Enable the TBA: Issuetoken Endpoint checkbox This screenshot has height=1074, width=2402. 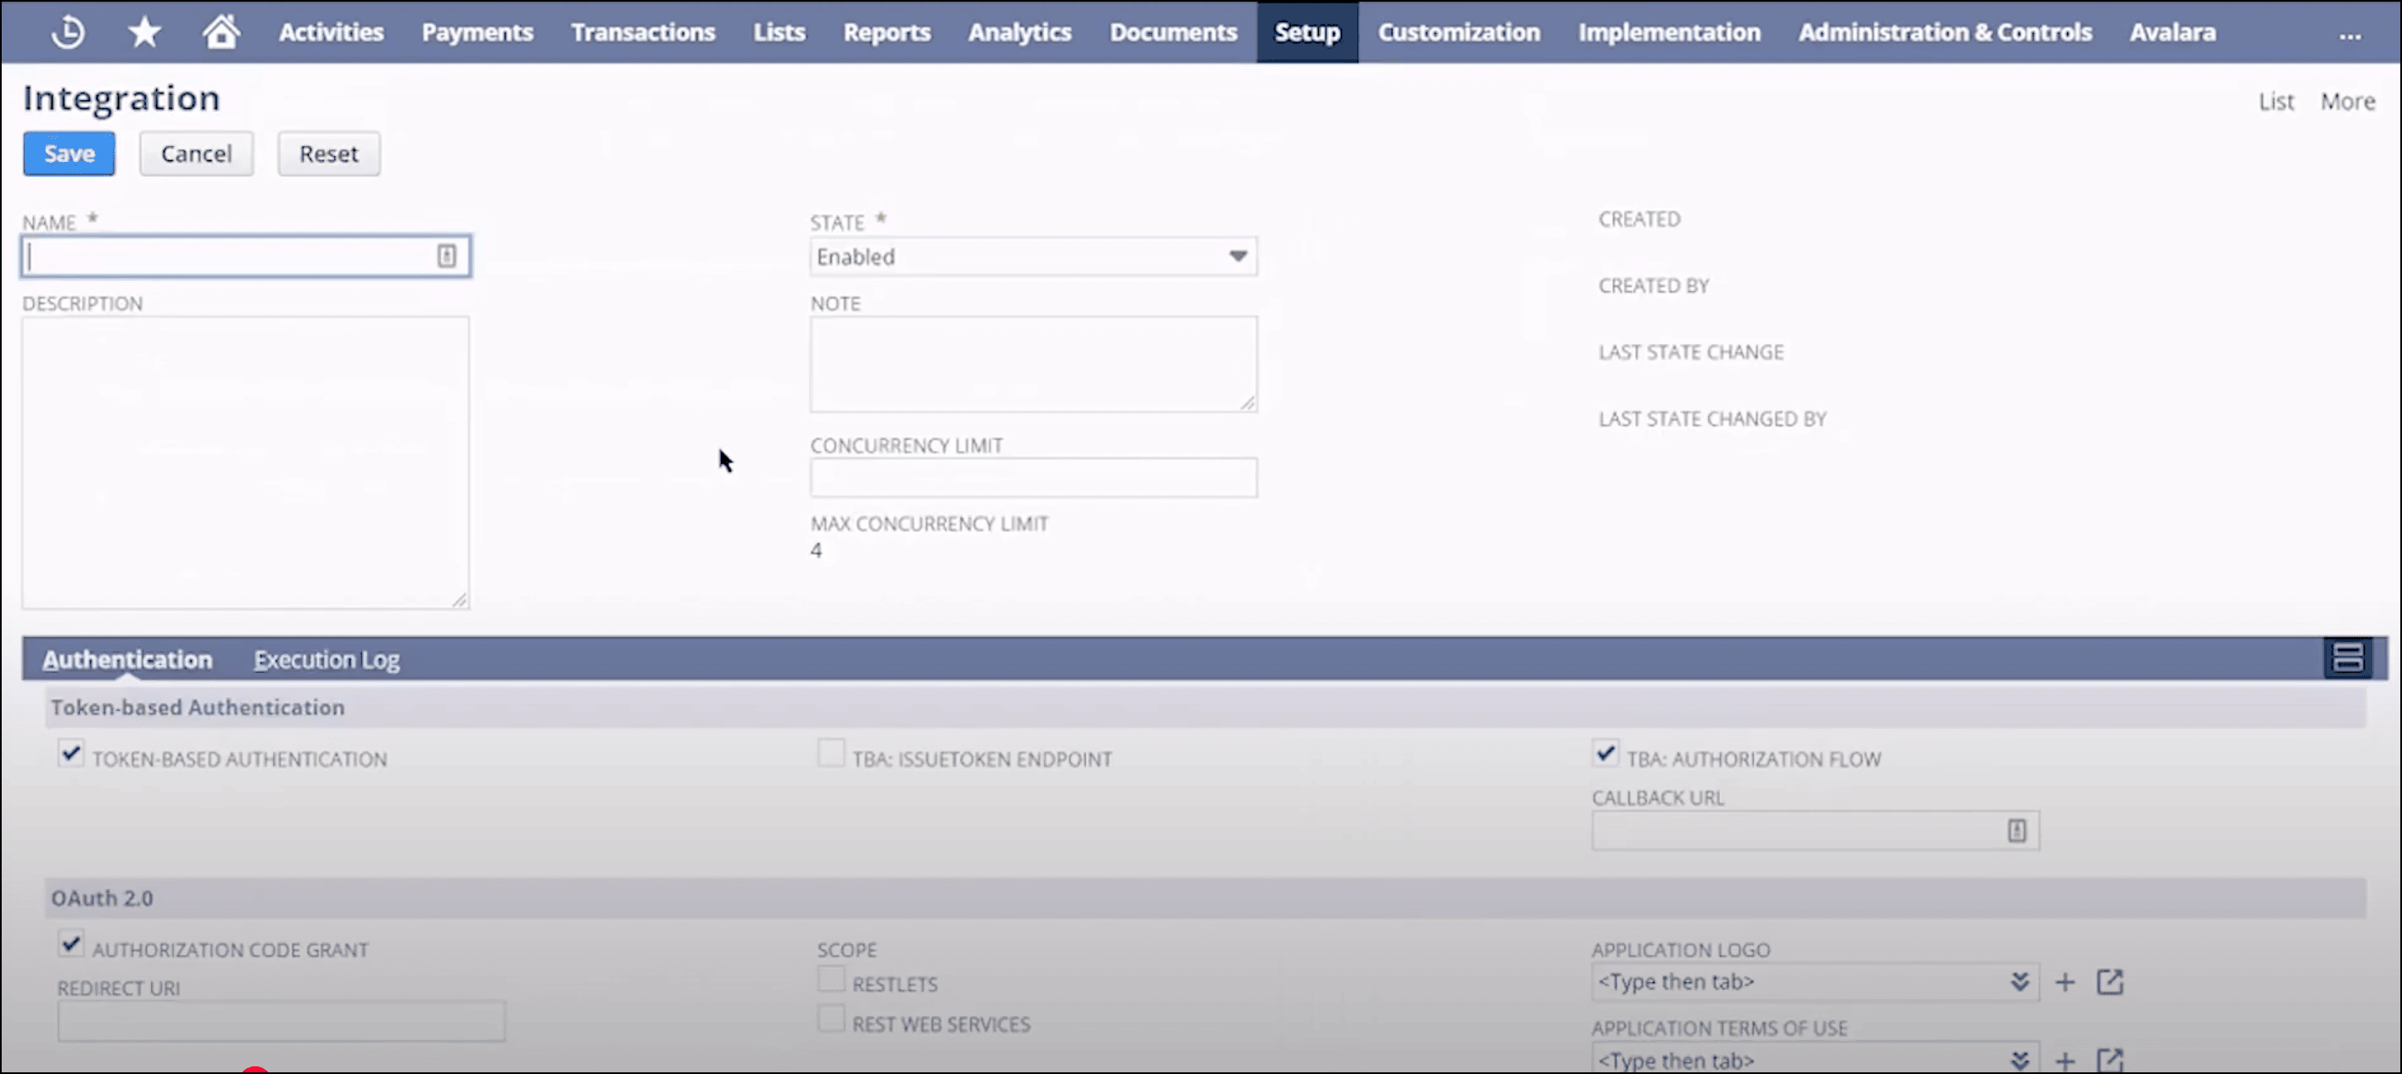click(831, 753)
